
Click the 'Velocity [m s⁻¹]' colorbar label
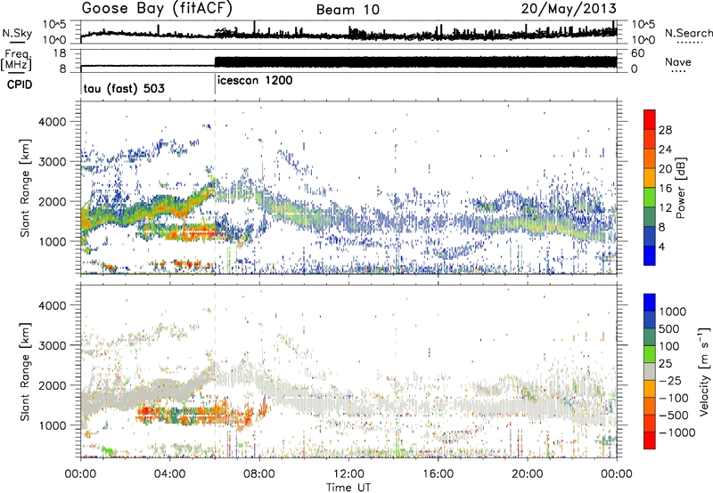click(x=704, y=371)
